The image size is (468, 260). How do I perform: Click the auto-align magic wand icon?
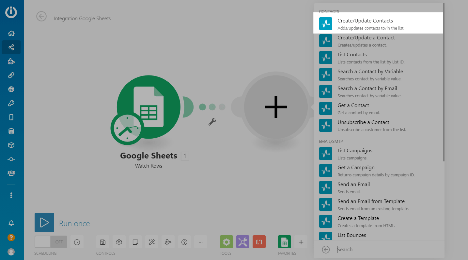click(152, 242)
